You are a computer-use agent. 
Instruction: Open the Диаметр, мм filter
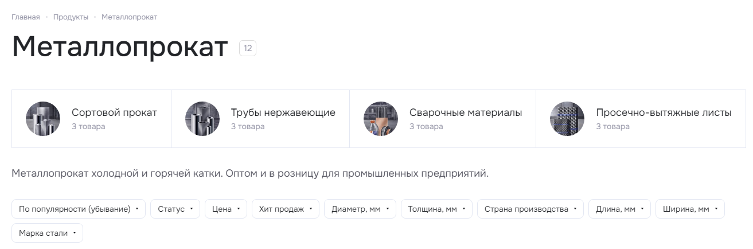pos(360,209)
